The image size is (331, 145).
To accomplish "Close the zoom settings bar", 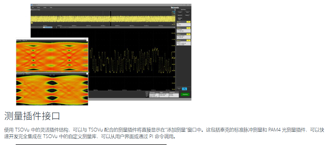I will coord(174,27).
